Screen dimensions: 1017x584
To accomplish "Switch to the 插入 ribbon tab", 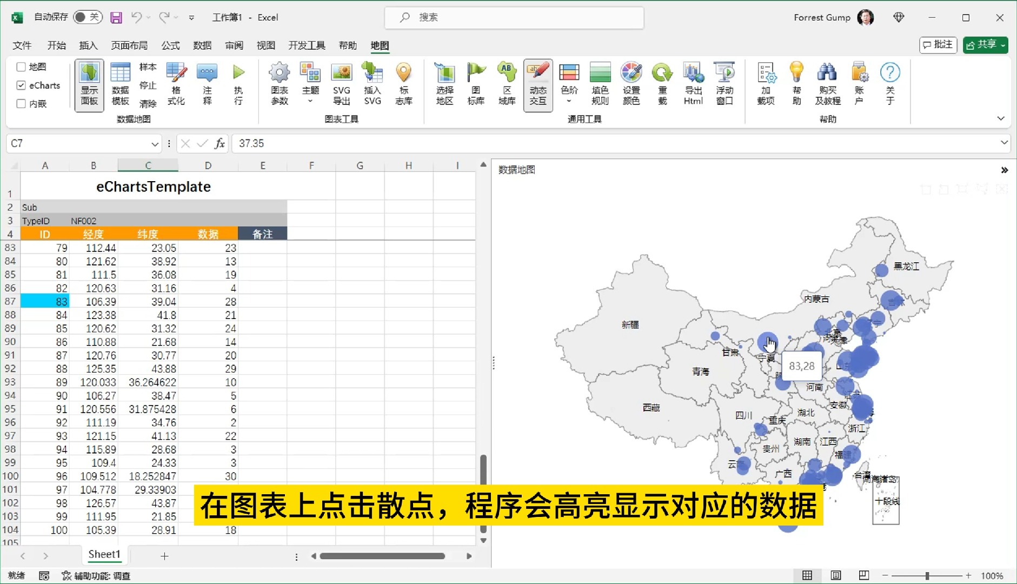I will click(x=88, y=45).
